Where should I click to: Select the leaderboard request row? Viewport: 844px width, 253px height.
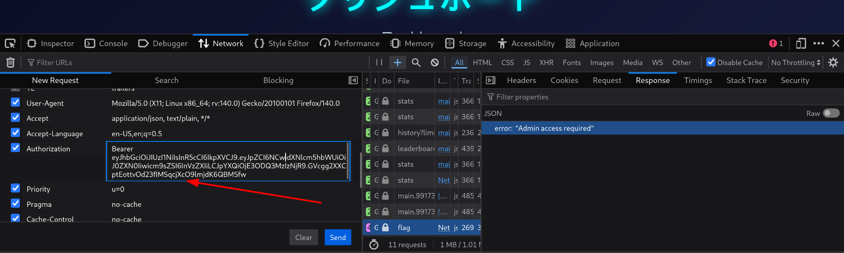click(422, 148)
